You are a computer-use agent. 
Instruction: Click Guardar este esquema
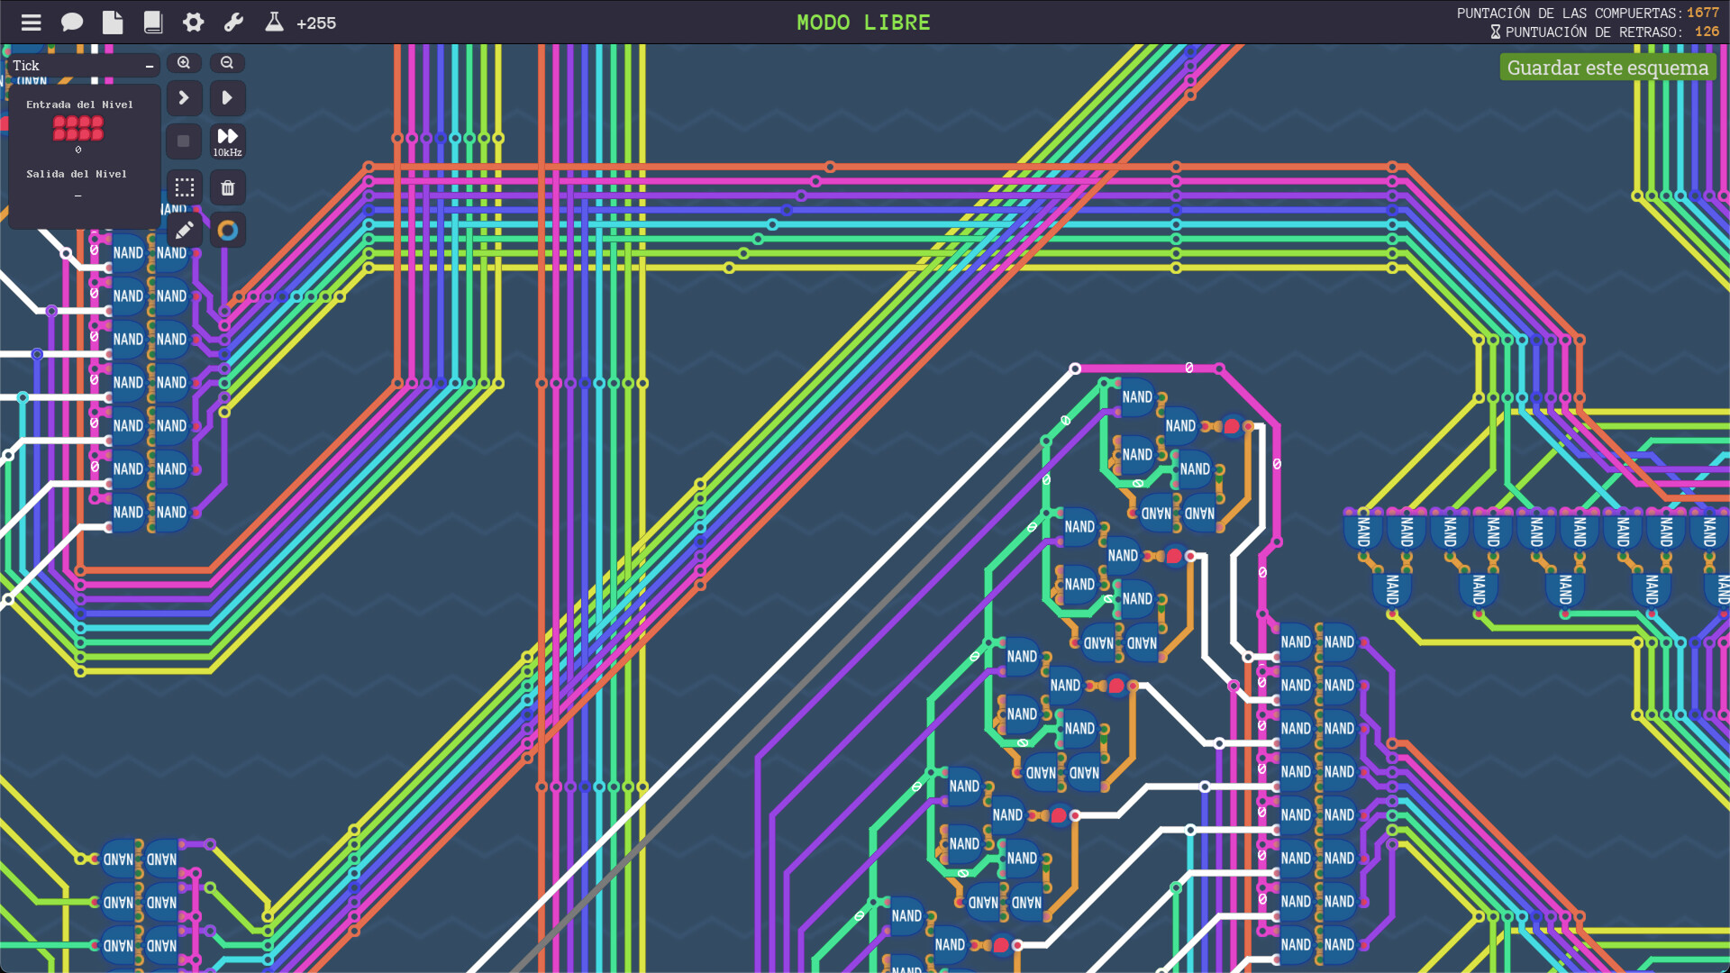coord(1607,67)
